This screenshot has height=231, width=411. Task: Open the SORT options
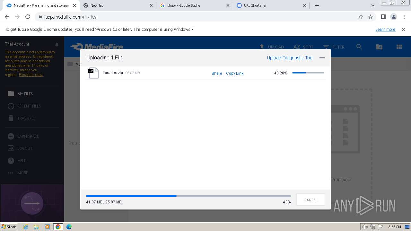point(303,47)
